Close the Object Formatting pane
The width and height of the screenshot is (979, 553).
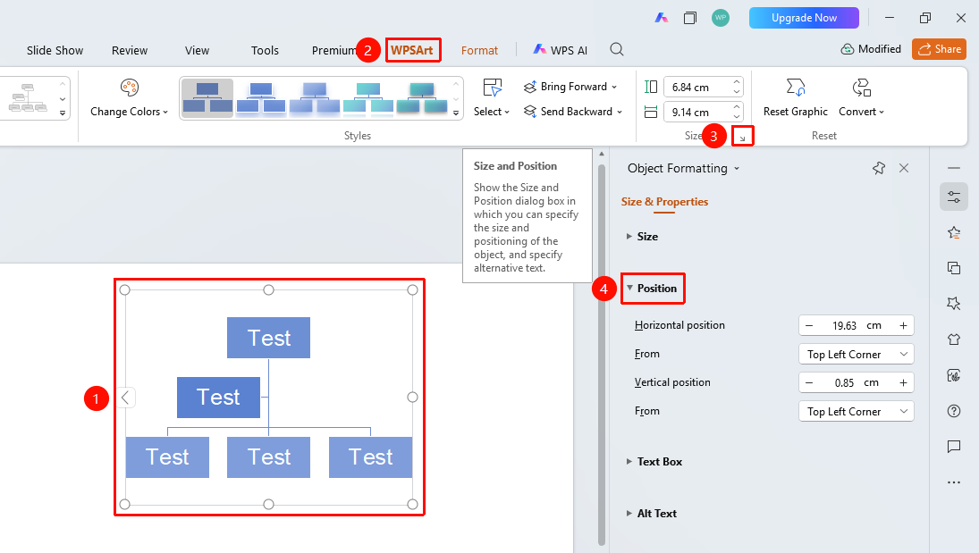[904, 168]
